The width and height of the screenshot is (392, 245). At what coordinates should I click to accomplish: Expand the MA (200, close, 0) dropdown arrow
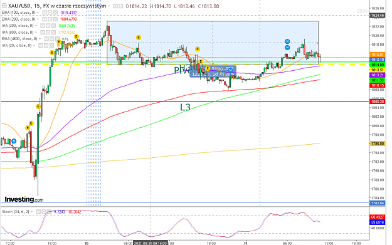pyautogui.click(x=36, y=26)
